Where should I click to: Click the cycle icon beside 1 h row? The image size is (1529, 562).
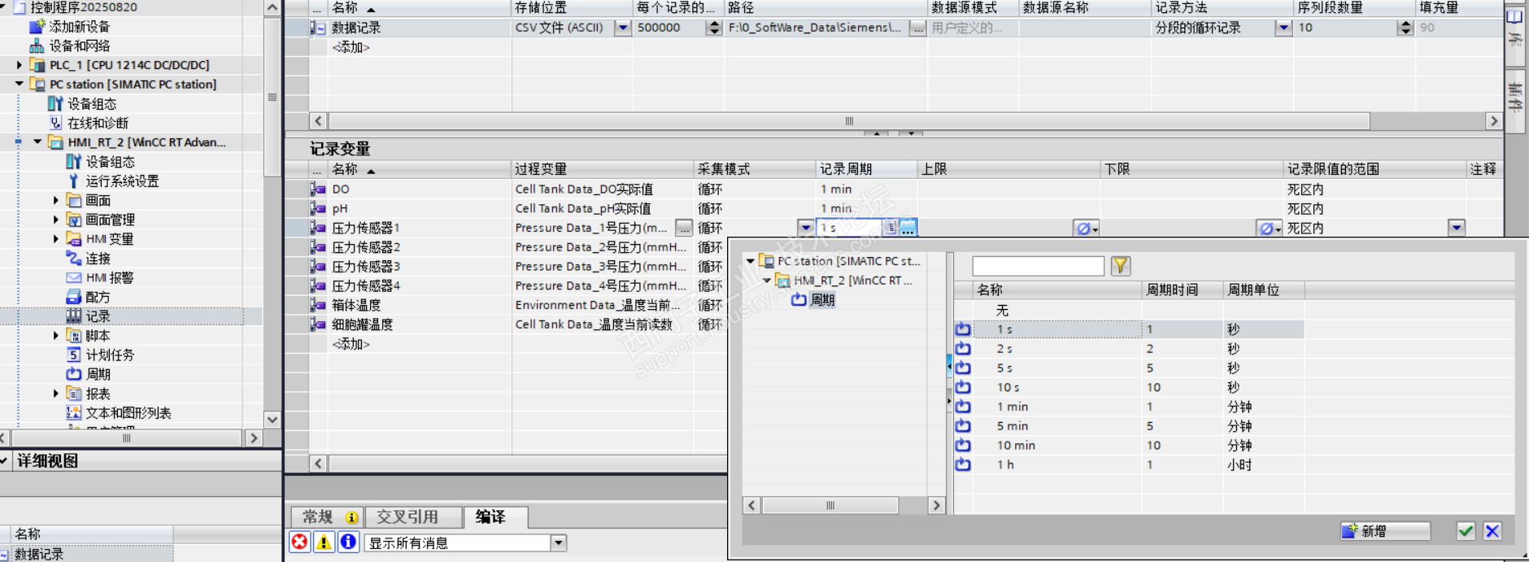pos(963,465)
